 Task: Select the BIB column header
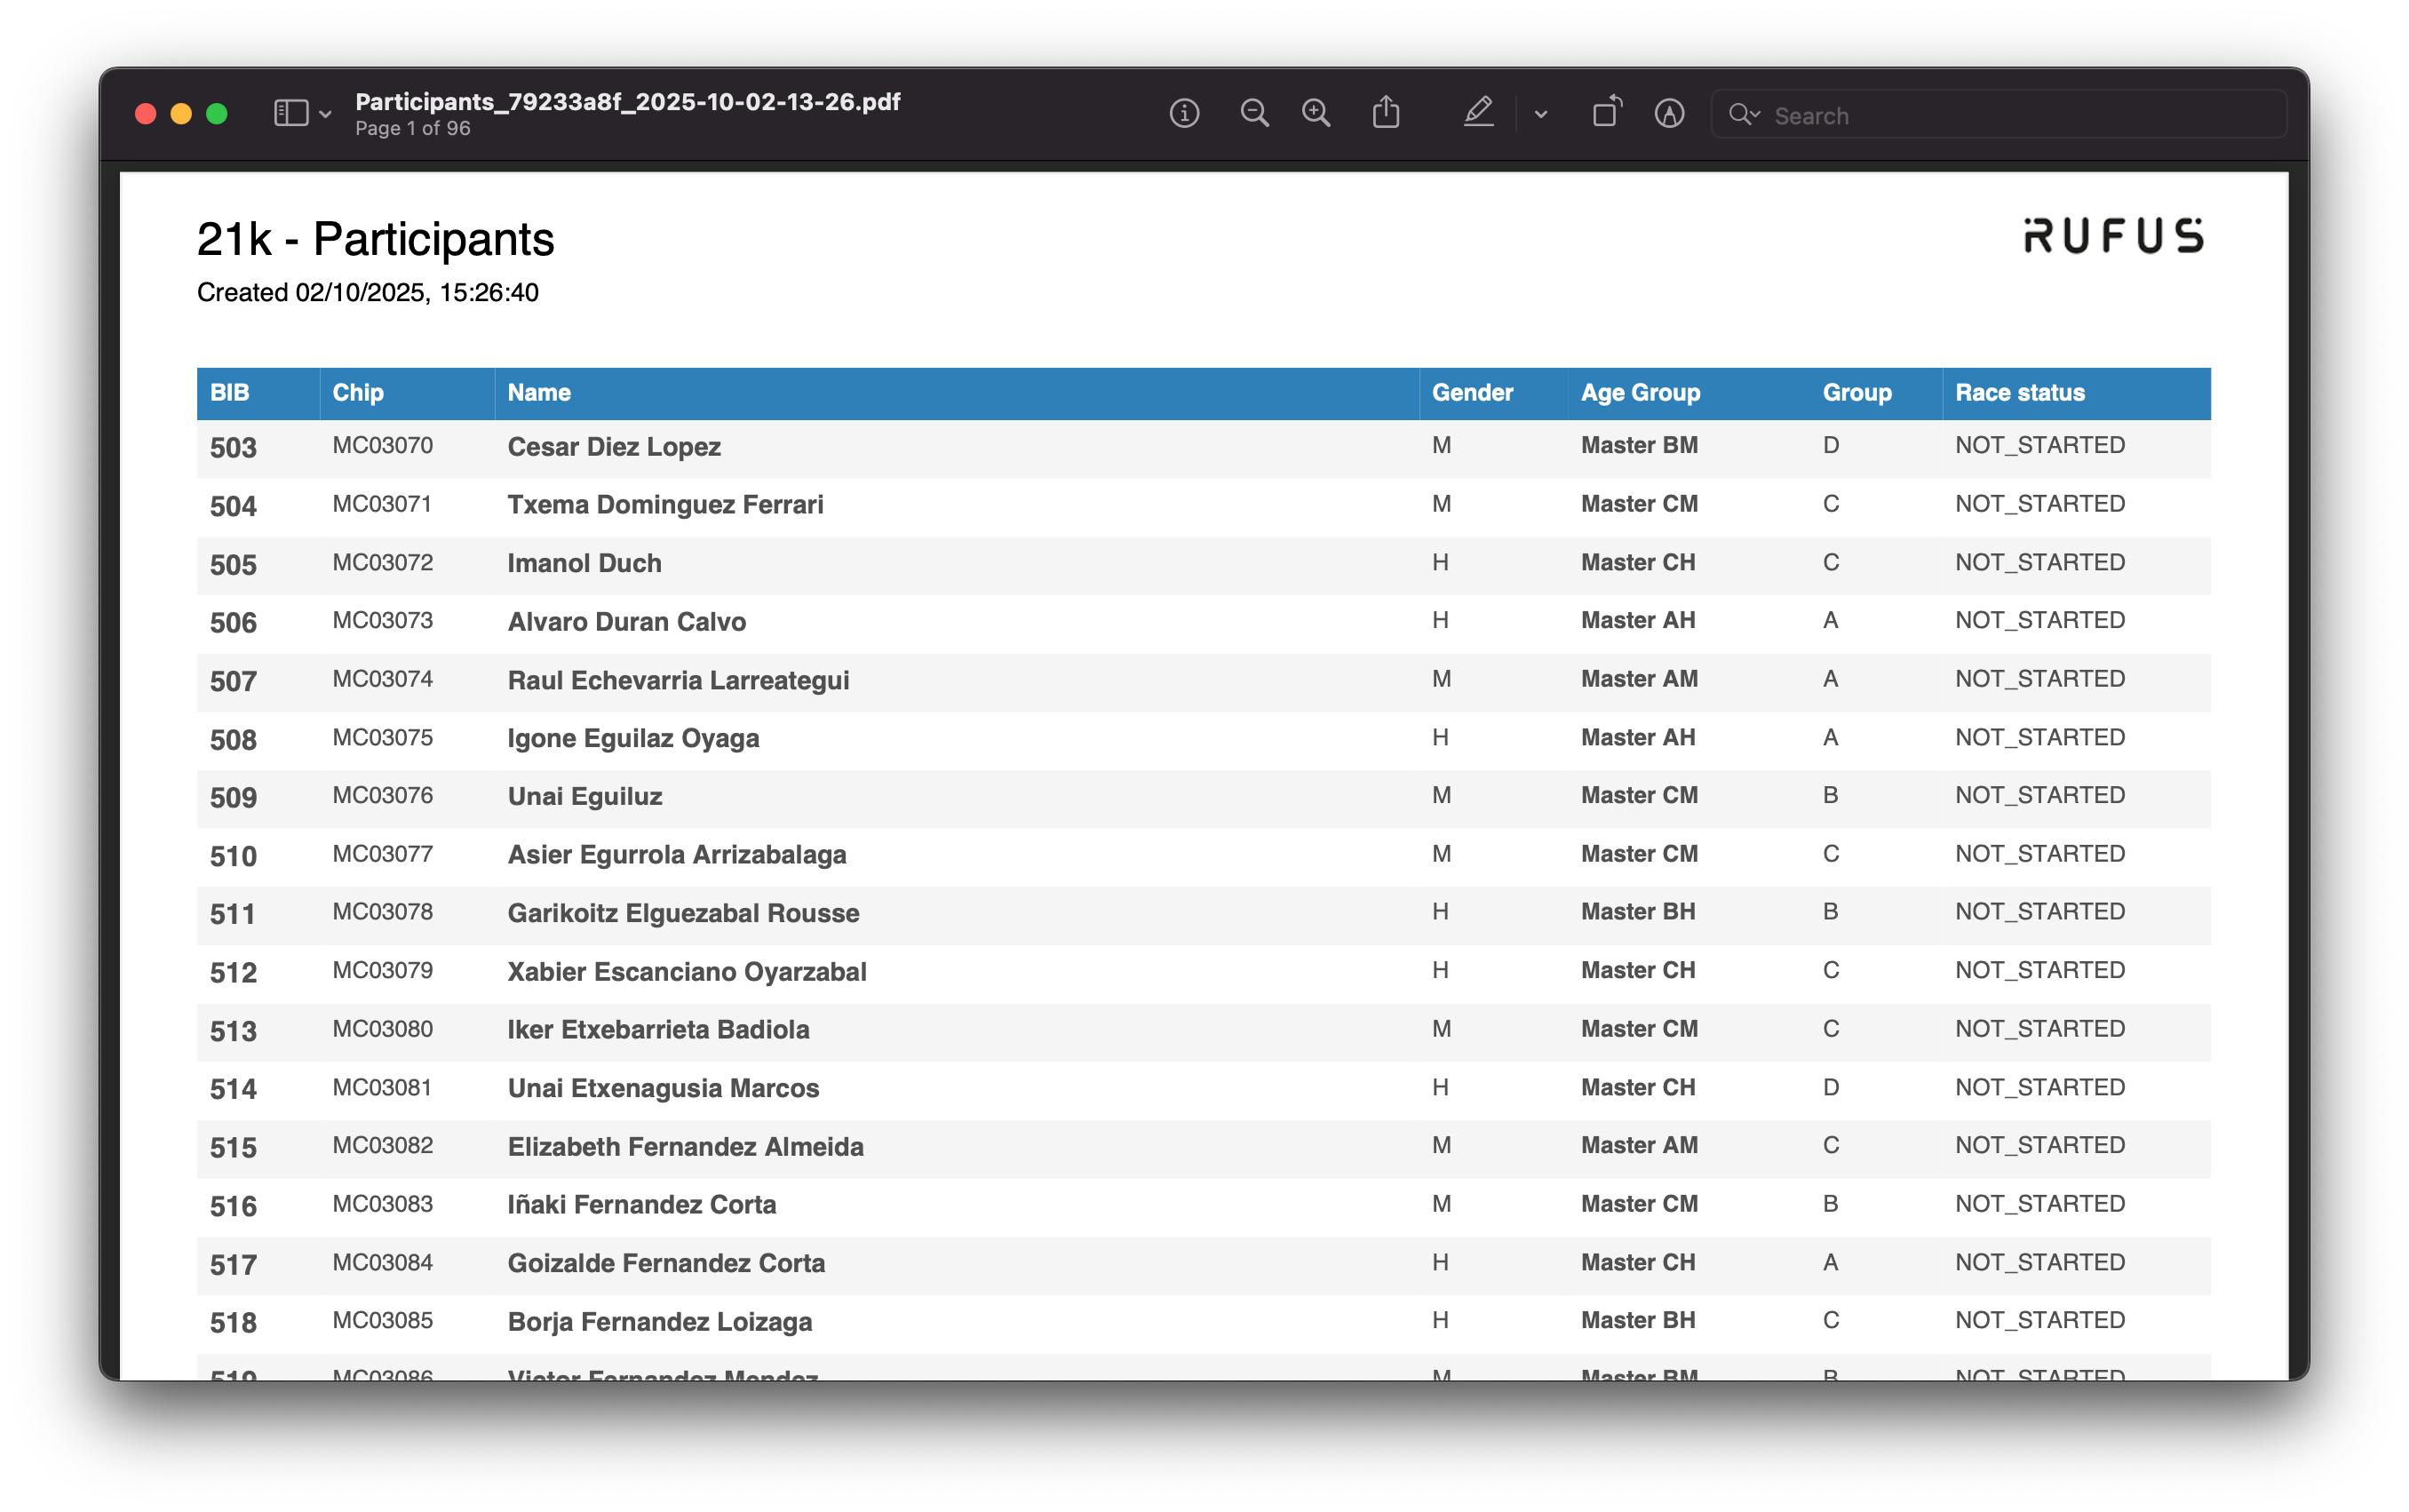pyautogui.click(x=229, y=393)
